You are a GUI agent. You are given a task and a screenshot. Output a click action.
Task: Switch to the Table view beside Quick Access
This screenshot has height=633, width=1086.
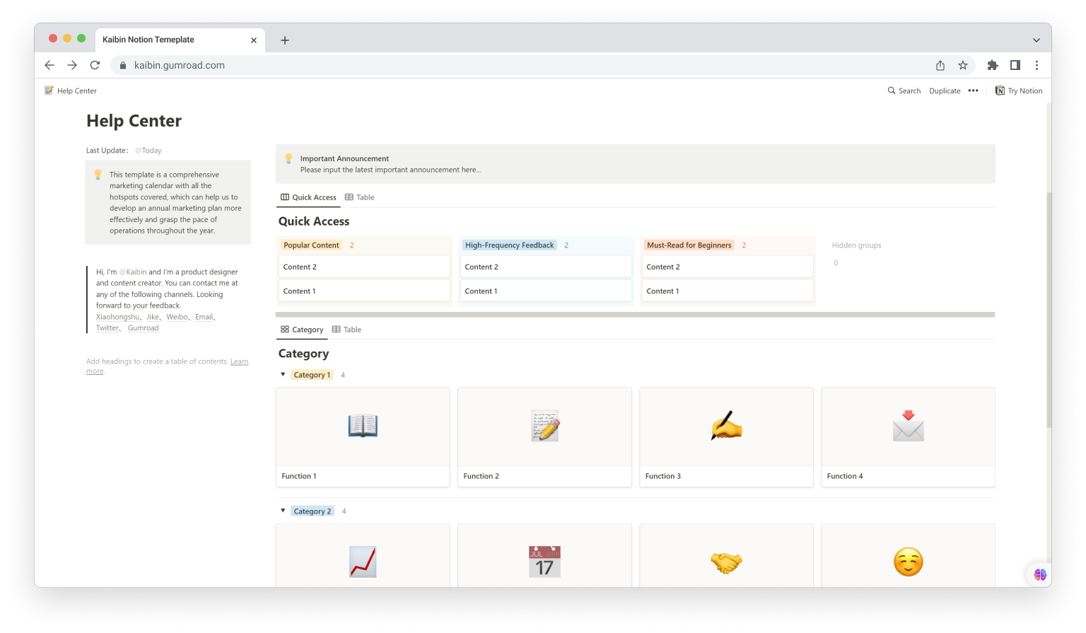click(360, 197)
